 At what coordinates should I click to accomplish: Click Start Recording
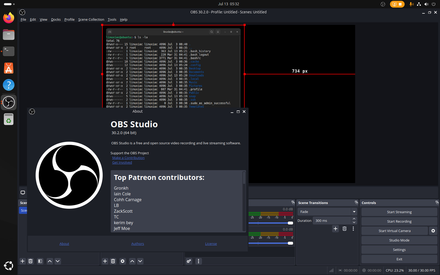pos(399,221)
